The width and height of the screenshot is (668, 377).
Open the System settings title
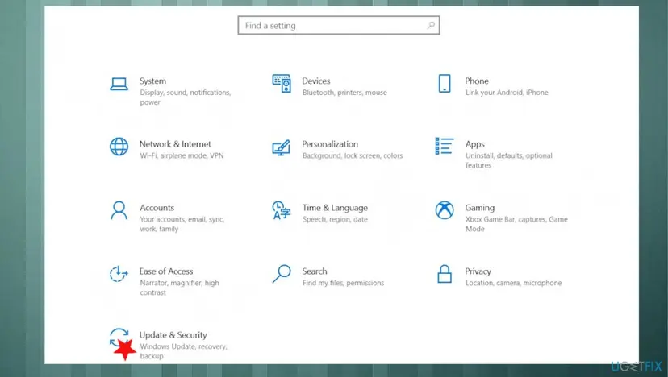152,81
